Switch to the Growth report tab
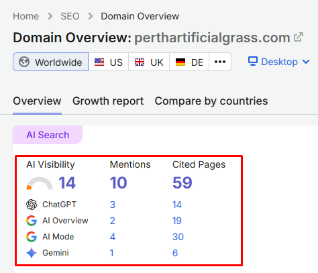Screen dimensions: 318x273 [108, 101]
